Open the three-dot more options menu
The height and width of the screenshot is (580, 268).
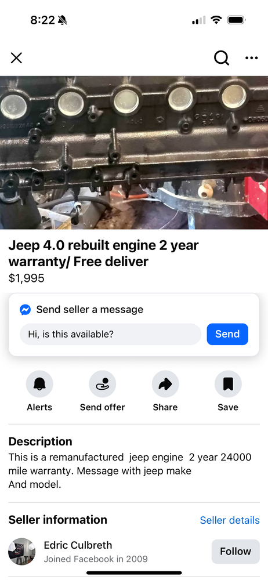coord(251,57)
